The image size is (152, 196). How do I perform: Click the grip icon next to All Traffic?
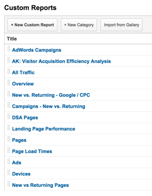click(9, 71)
